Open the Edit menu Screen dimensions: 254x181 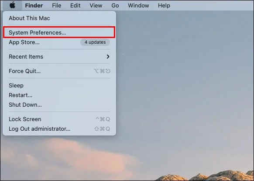pos(75,6)
